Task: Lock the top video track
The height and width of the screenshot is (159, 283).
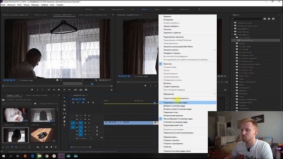Action: pos(77,116)
